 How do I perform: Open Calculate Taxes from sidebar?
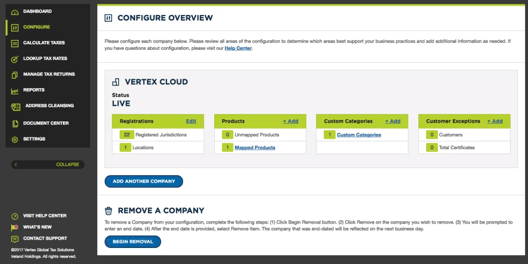pos(44,43)
